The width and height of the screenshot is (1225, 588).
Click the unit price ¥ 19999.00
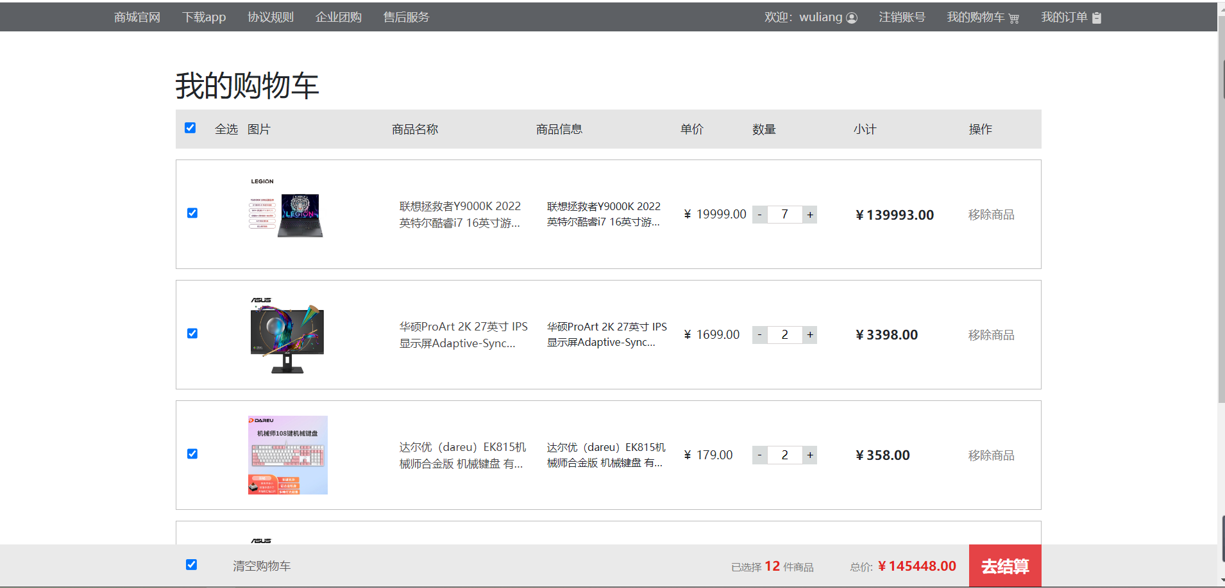tap(715, 215)
